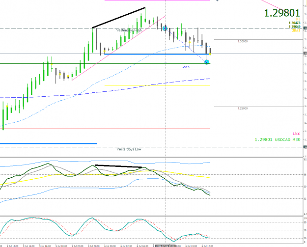Click the lower cyan circle trade marker
This screenshot has width=307, height=247.
point(207,62)
